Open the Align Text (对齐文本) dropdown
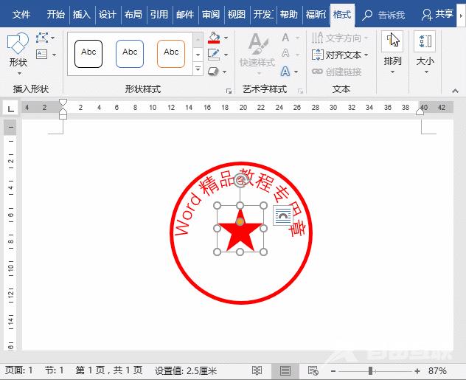 point(340,55)
